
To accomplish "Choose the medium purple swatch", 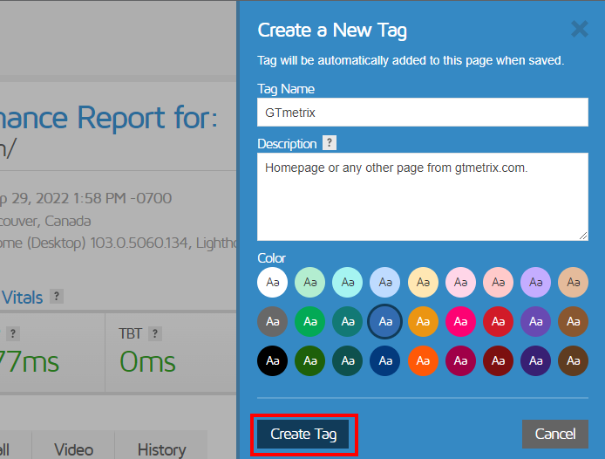I will click(535, 321).
